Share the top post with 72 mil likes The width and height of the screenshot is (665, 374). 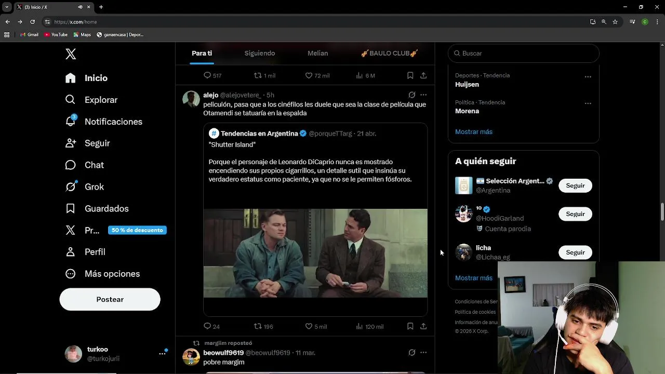pos(423,75)
